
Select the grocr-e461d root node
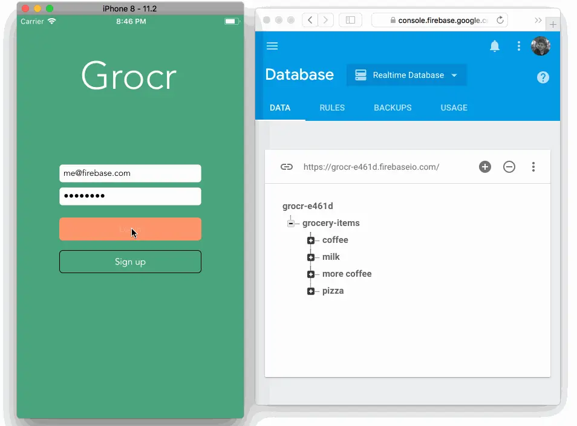tap(308, 206)
